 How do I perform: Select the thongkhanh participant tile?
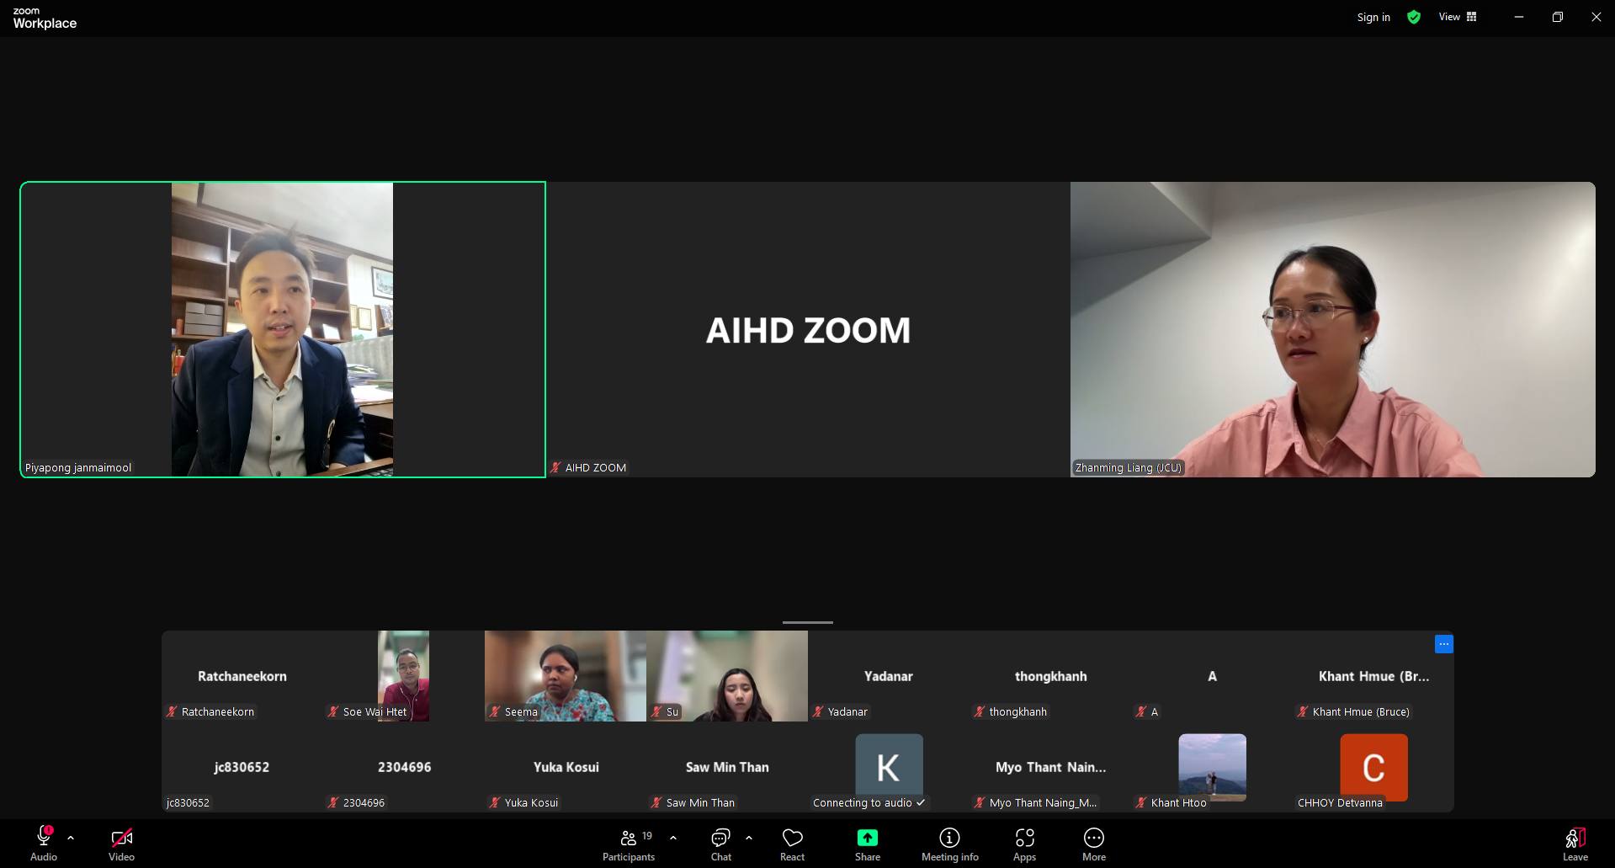[1050, 676]
